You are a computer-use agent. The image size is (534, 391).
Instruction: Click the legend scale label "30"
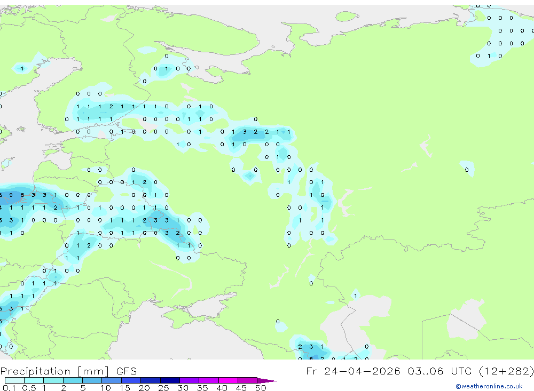183,388
